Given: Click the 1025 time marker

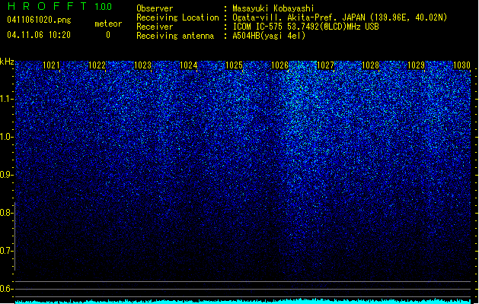Looking at the screenshot, I should pos(234,65).
